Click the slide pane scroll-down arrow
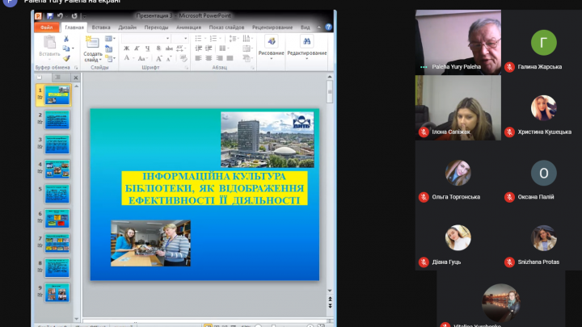582x327 pixels. coord(77,319)
